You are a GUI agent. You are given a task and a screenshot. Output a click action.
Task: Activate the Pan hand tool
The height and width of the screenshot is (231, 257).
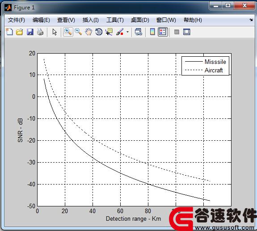(88, 32)
